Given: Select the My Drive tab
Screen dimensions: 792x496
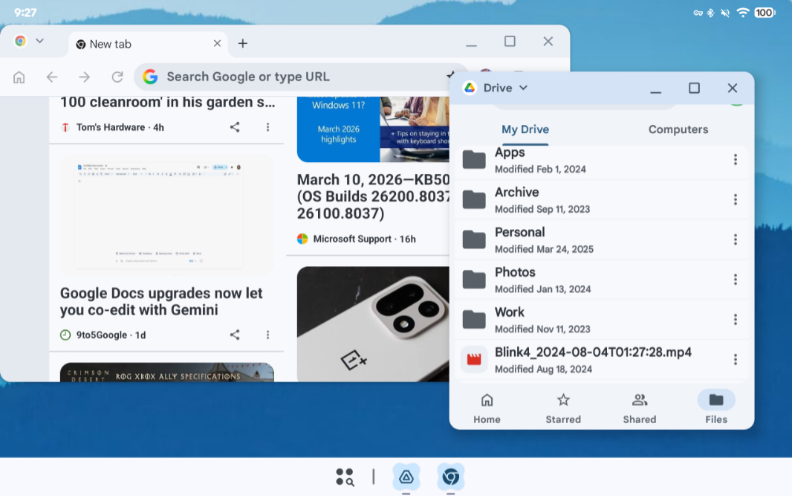Looking at the screenshot, I should coord(525,129).
